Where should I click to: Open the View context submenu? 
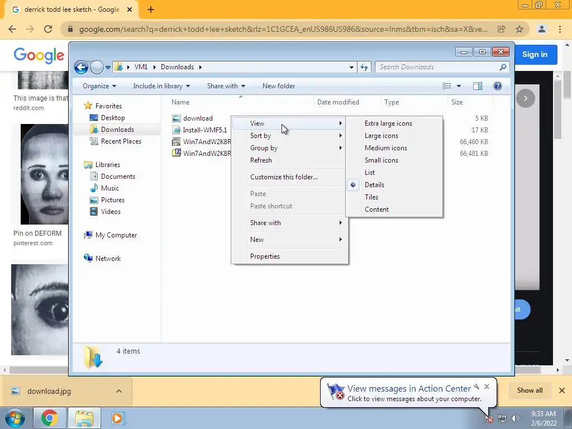(290, 123)
